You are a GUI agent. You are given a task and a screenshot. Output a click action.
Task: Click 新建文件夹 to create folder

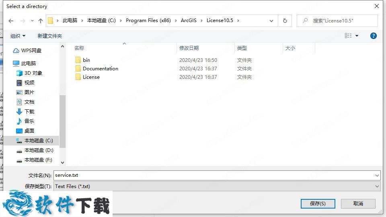pos(50,36)
